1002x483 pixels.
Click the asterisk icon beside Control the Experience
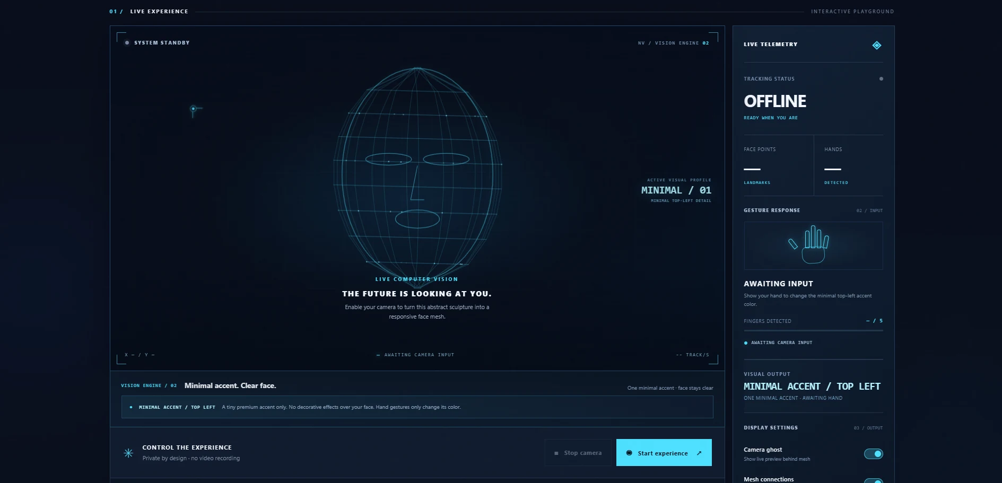(128, 453)
